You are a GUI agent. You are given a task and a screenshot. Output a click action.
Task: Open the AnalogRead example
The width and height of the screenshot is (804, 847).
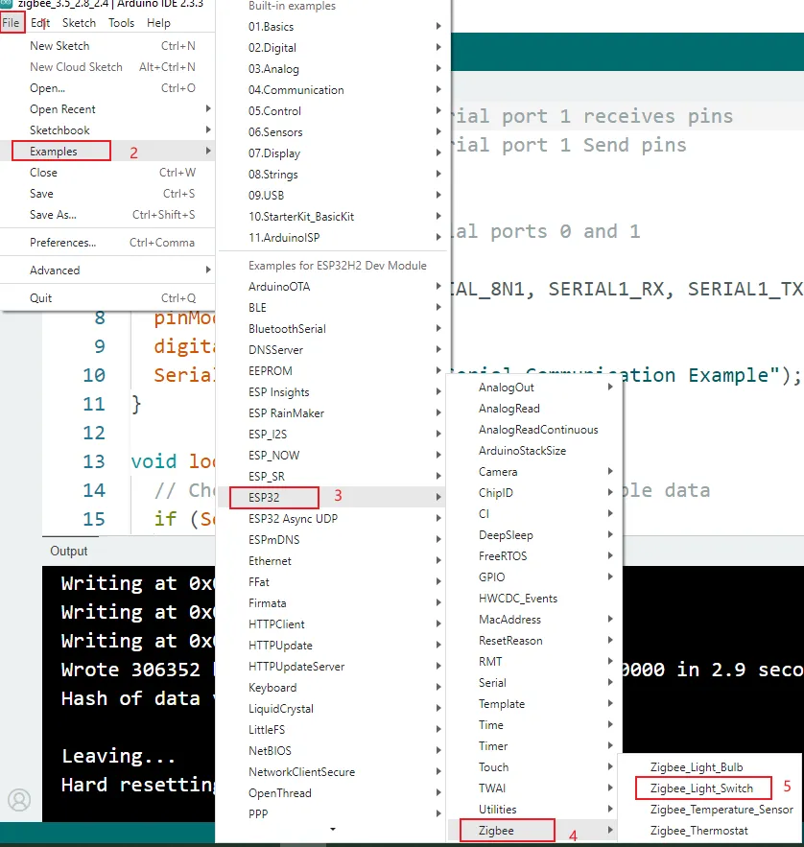click(533, 408)
